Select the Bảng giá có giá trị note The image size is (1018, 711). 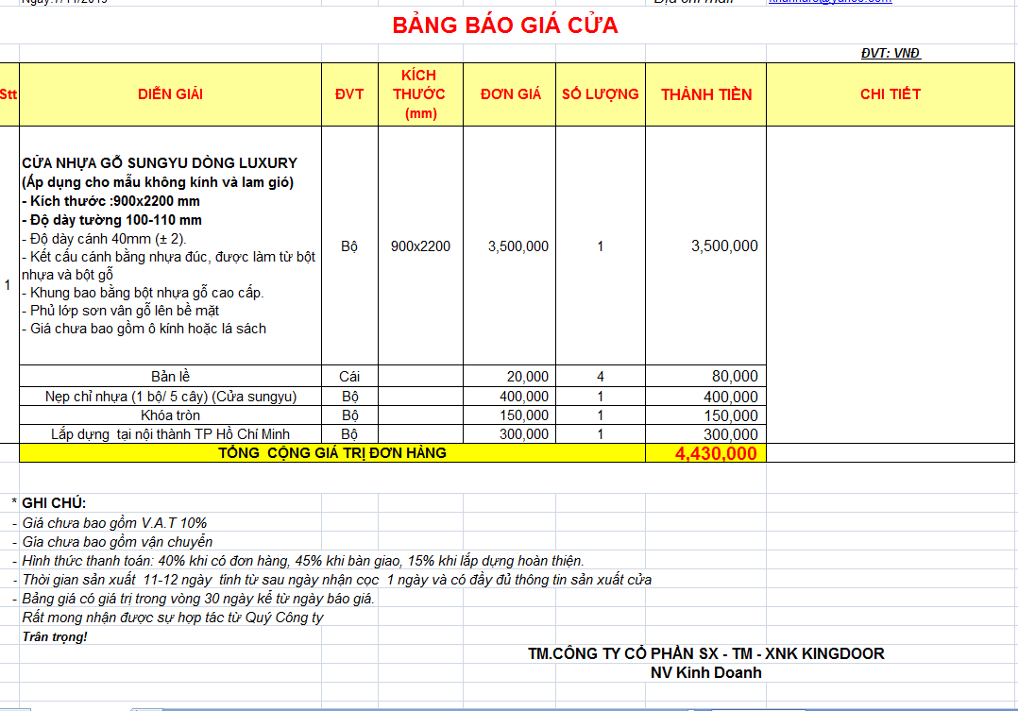pyautogui.click(x=198, y=598)
